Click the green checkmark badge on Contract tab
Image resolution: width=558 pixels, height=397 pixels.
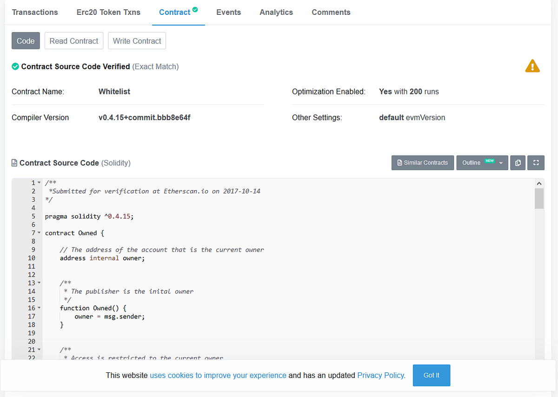tap(195, 9)
